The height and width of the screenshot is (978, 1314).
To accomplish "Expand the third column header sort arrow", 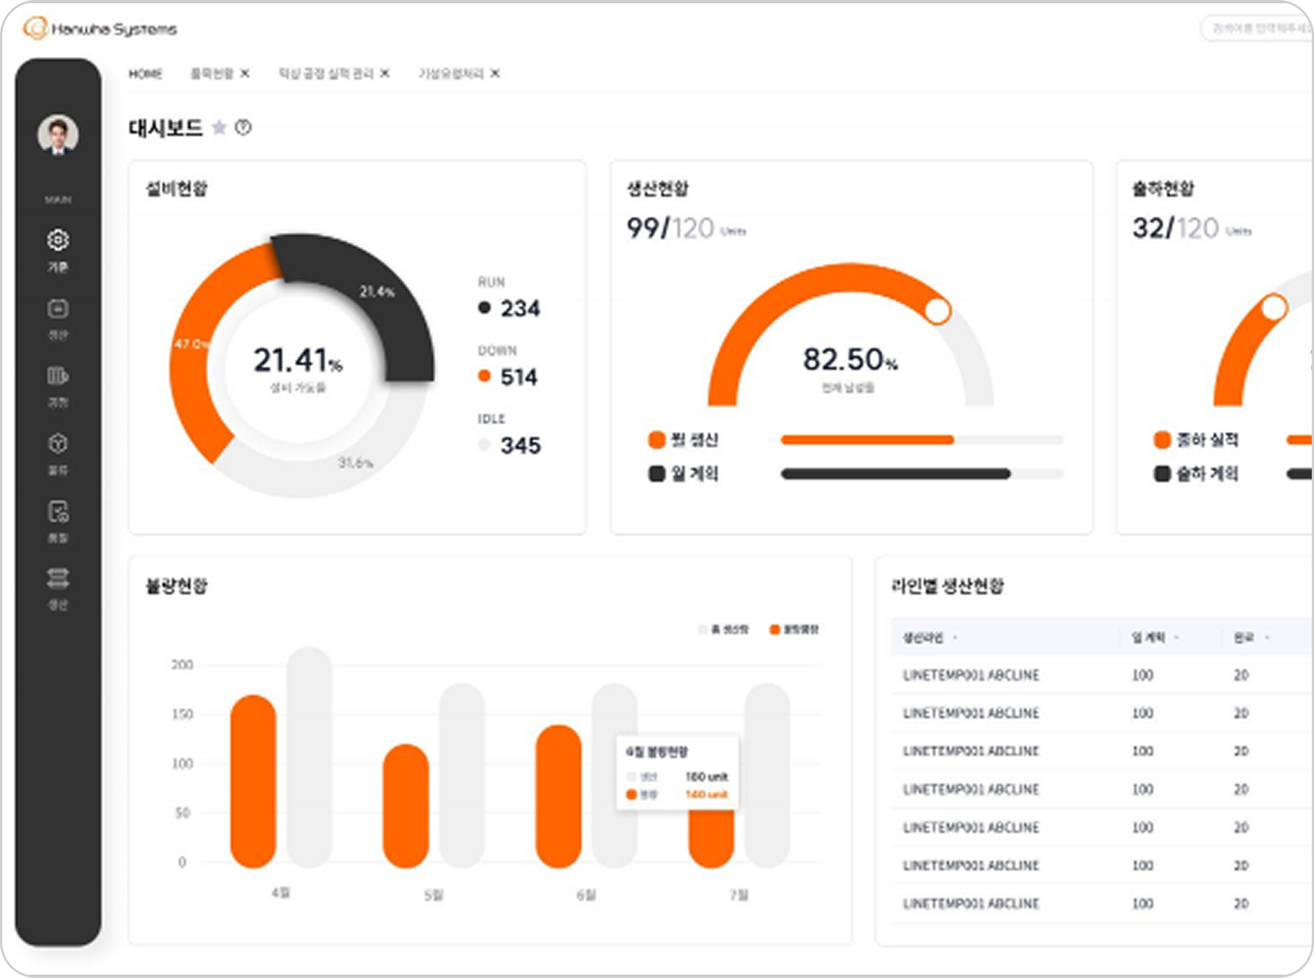I will tap(1267, 637).
